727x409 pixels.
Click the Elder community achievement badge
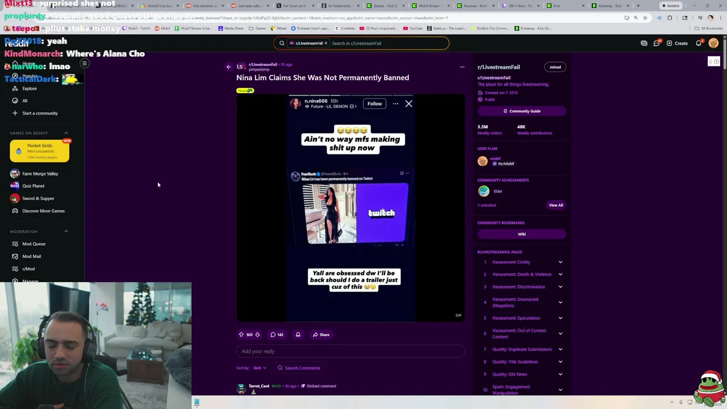pyautogui.click(x=483, y=191)
